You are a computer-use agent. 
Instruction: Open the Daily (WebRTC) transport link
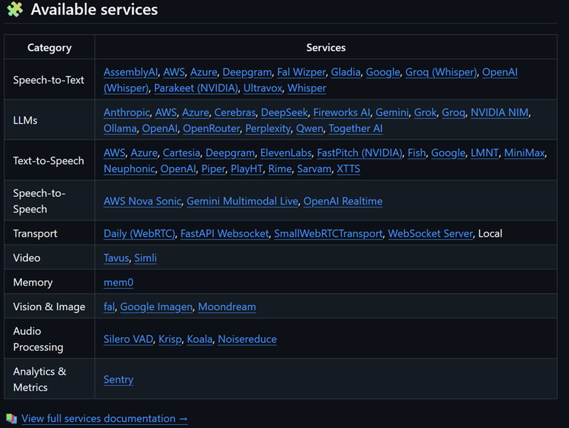(139, 233)
